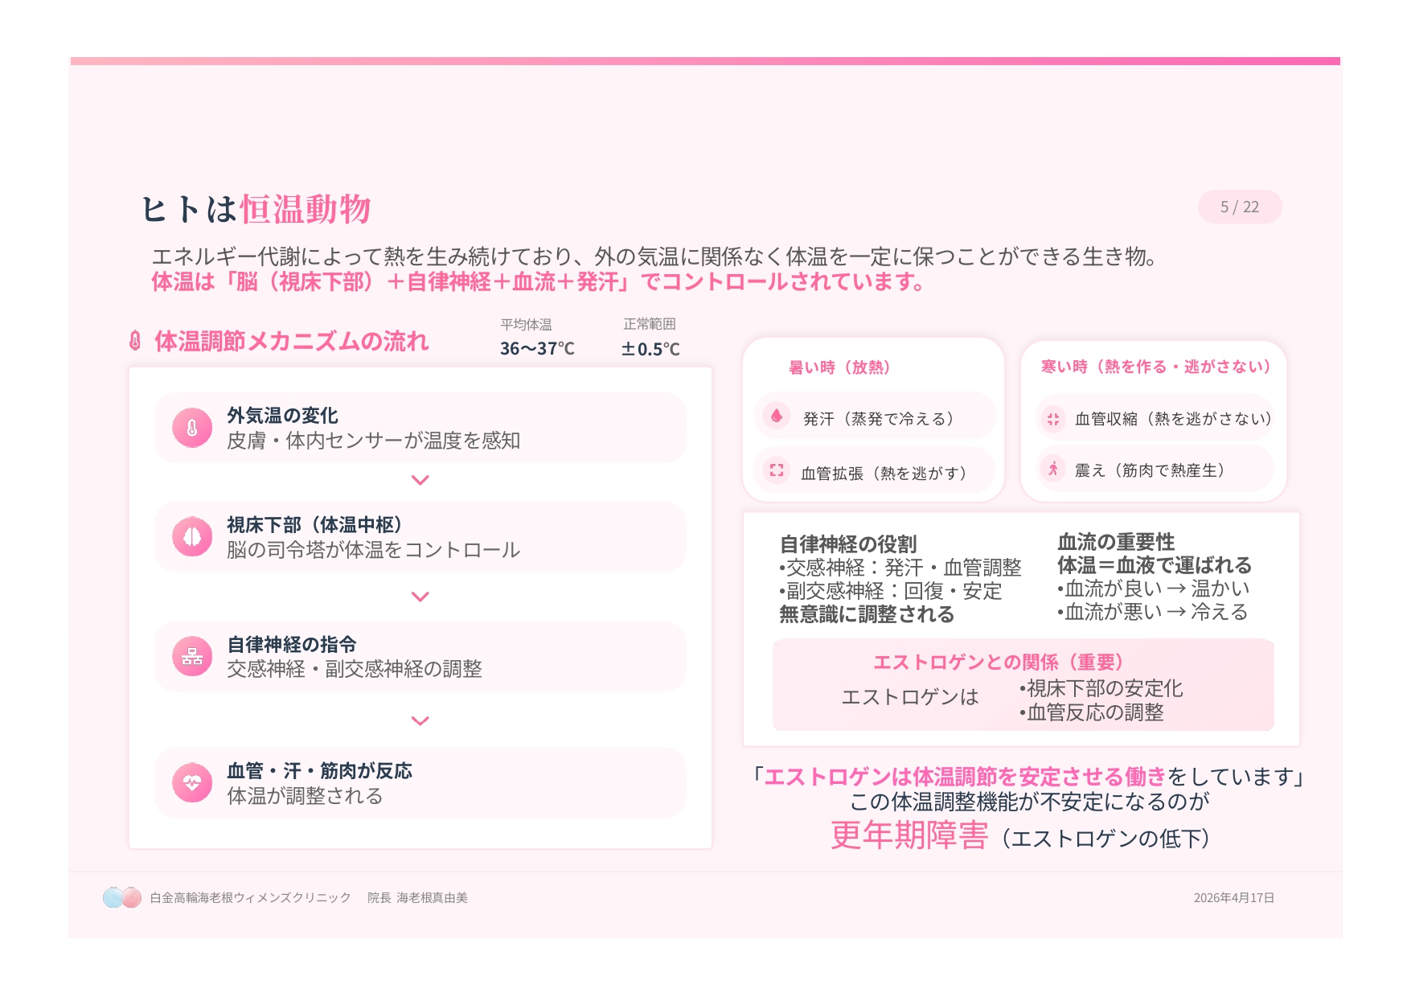The height and width of the screenshot is (997, 1411).
Task: Click the 血管・汗・筋肉が反応 card title
Action: (x=319, y=771)
